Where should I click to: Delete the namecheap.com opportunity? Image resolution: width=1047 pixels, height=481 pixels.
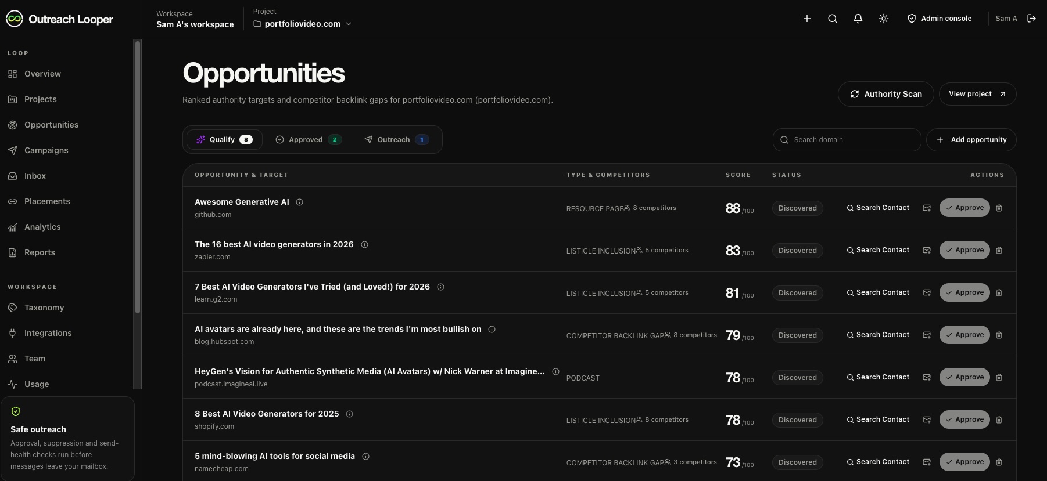click(999, 462)
